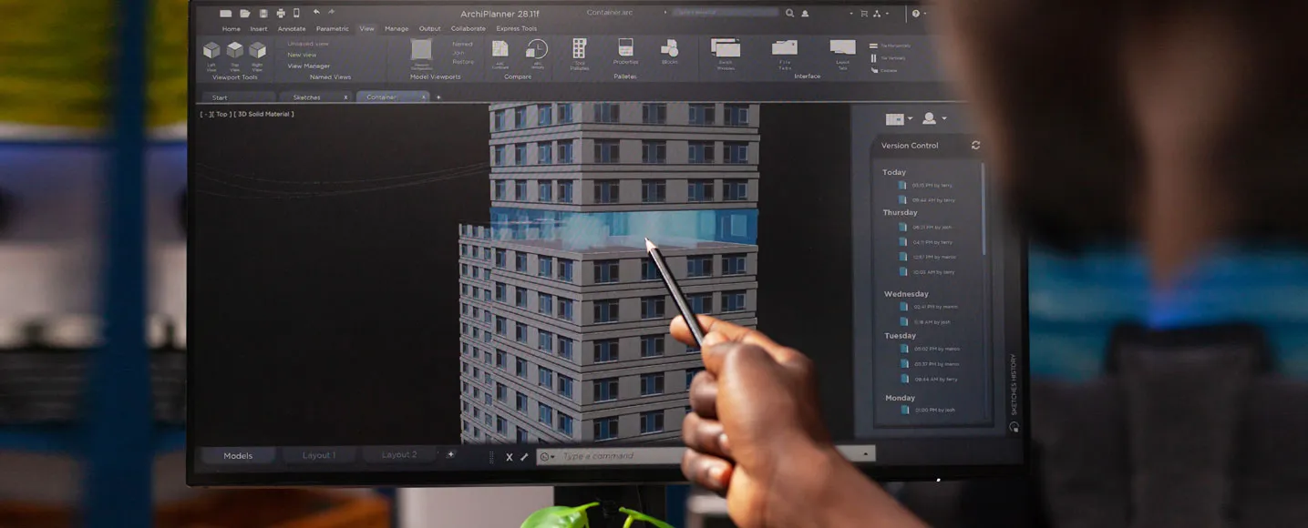Viewport: 1308px width, 528px height.
Task: Expand the help menu dropdown arrow
Action: tap(925, 14)
